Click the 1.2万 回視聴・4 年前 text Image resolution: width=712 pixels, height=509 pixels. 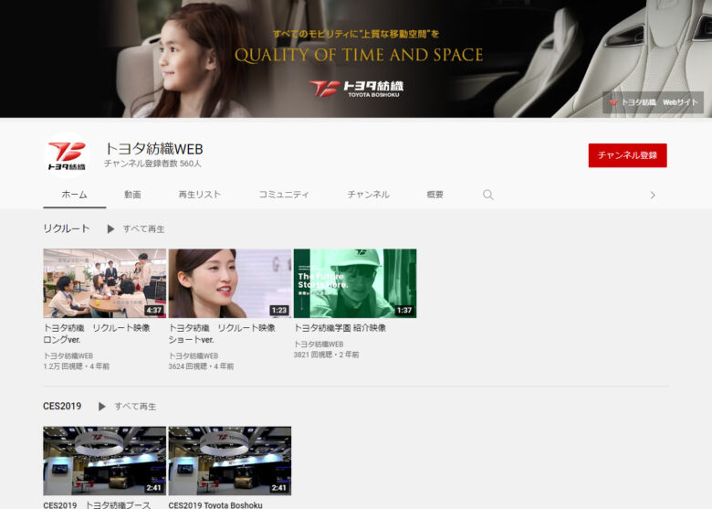77,366
